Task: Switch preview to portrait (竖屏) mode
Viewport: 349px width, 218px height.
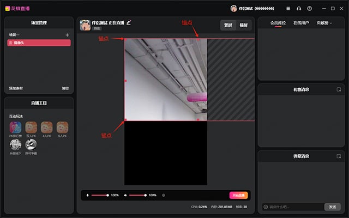Action: (228, 25)
